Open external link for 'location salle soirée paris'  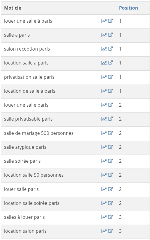[111, 203]
